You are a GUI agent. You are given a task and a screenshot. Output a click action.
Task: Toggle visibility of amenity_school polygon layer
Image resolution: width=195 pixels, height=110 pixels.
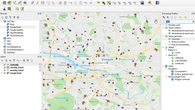tap(5, 67)
